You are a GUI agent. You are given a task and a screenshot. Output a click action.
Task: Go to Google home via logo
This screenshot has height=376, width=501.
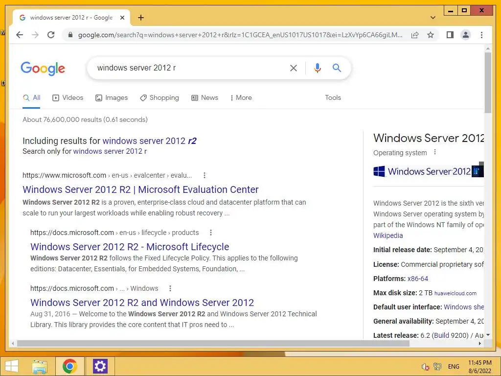pyautogui.click(x=43, y=69)
